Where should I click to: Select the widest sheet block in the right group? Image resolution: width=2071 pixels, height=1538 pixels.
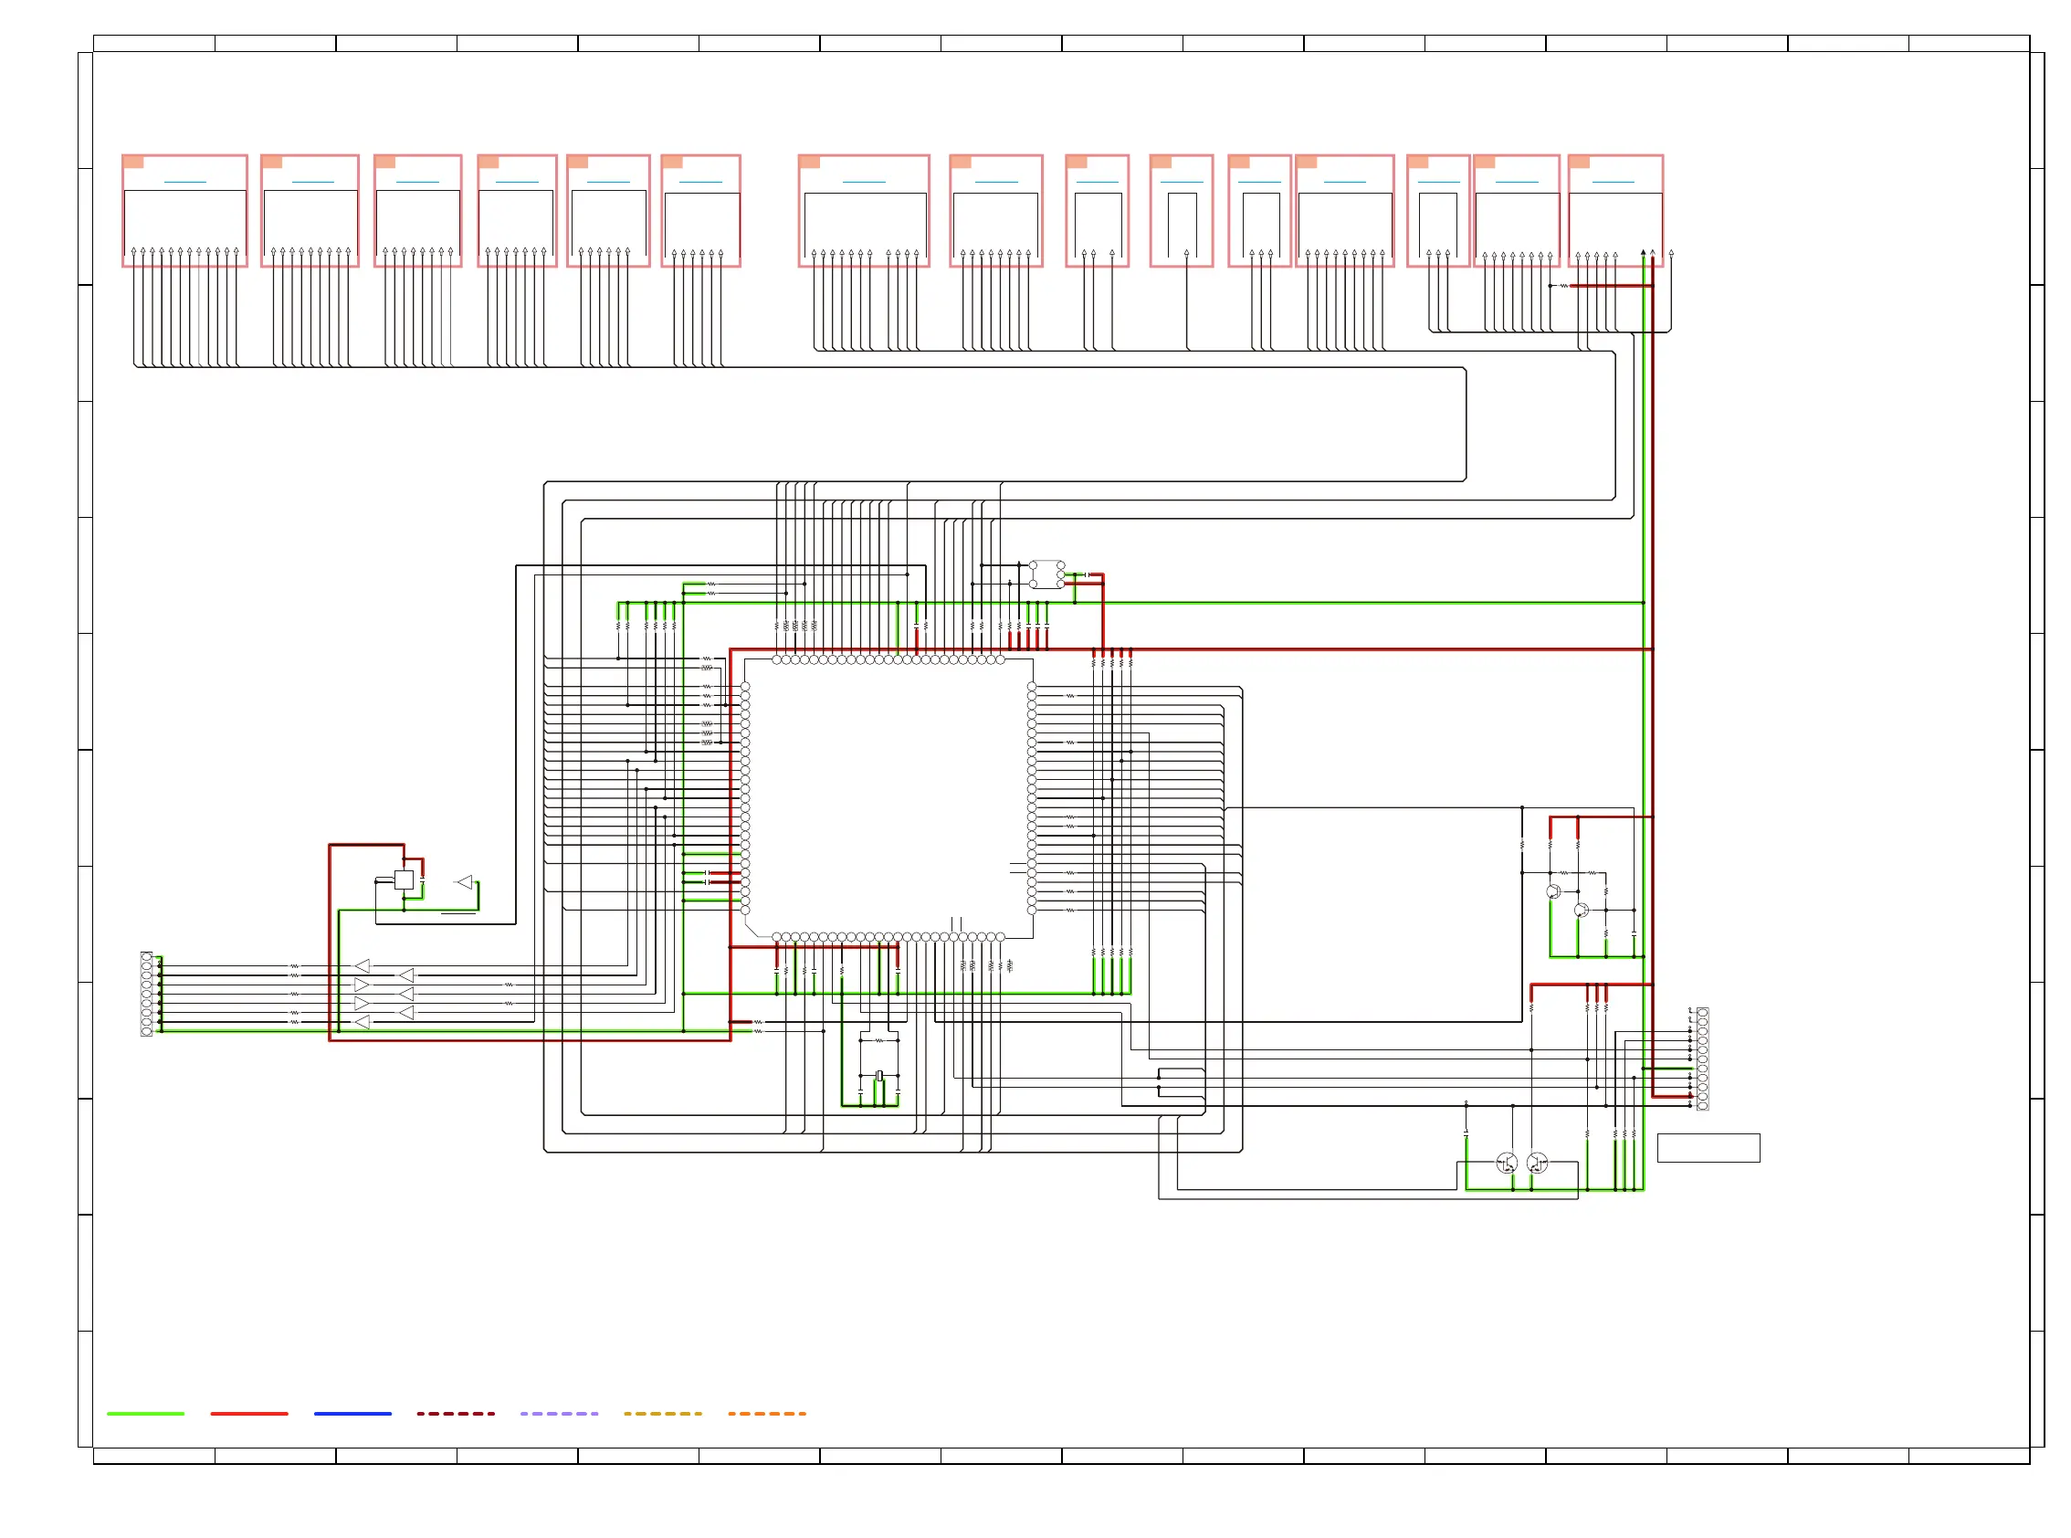point(864,210)
